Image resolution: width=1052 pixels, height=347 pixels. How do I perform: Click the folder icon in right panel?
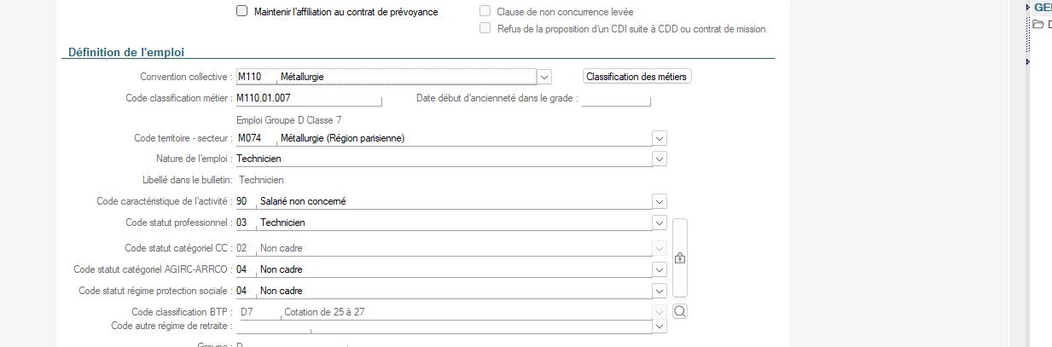click(1038, 24)
